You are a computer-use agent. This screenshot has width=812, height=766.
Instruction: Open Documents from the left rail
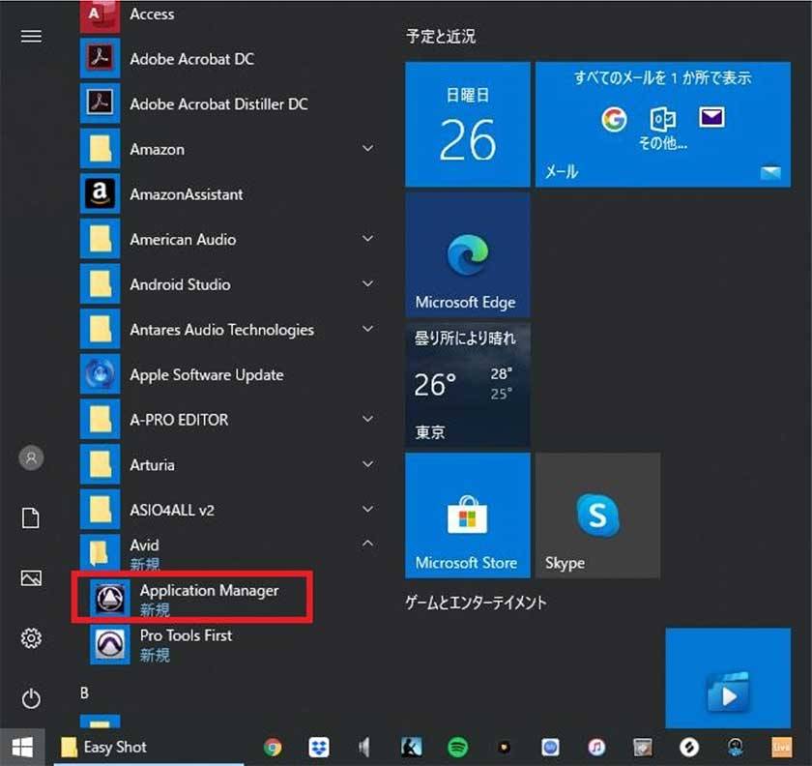click(x=31, y=517)
